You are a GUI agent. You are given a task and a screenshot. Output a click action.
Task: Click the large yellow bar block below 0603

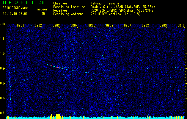tap(58, 116)
